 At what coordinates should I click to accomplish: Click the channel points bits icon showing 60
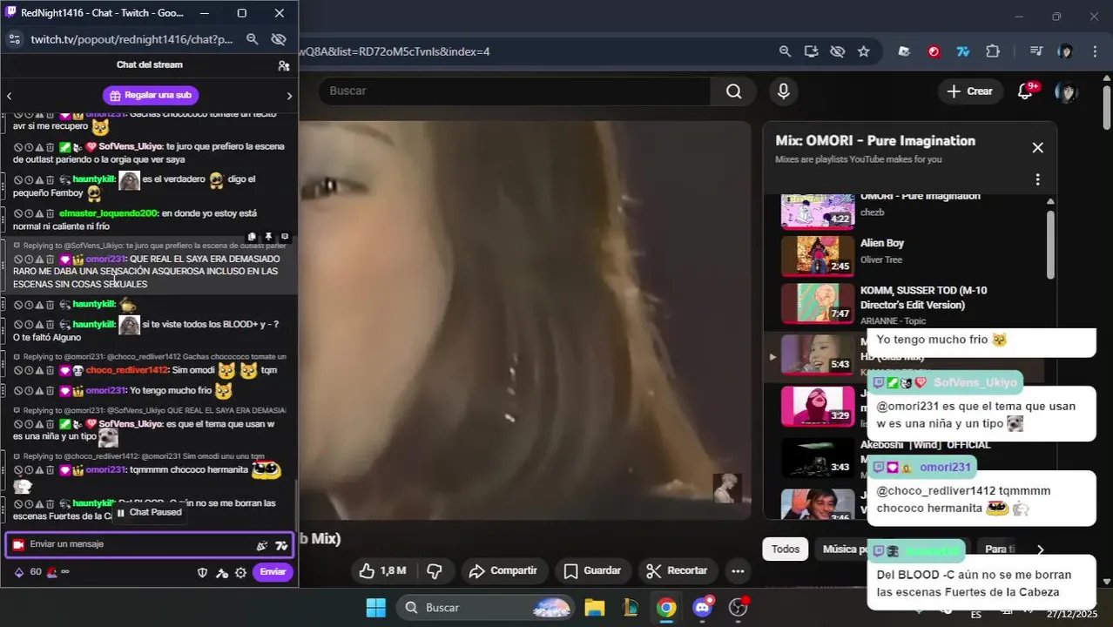pyautogui.click(x=19, y=572)
